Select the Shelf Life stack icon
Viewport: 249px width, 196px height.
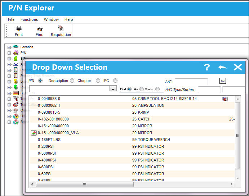pyautogui.click(x=16, y=93)
